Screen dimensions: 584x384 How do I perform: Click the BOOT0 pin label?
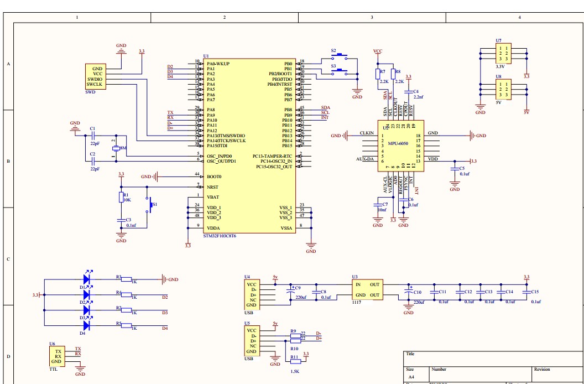213,177
